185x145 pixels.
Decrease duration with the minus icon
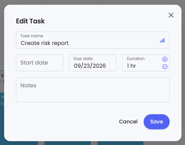point(165,67)
